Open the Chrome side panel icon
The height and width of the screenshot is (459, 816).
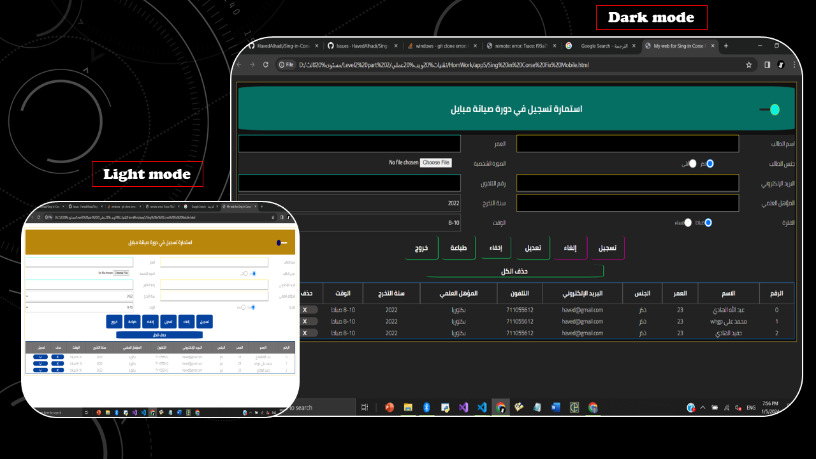tap(767, 64)
